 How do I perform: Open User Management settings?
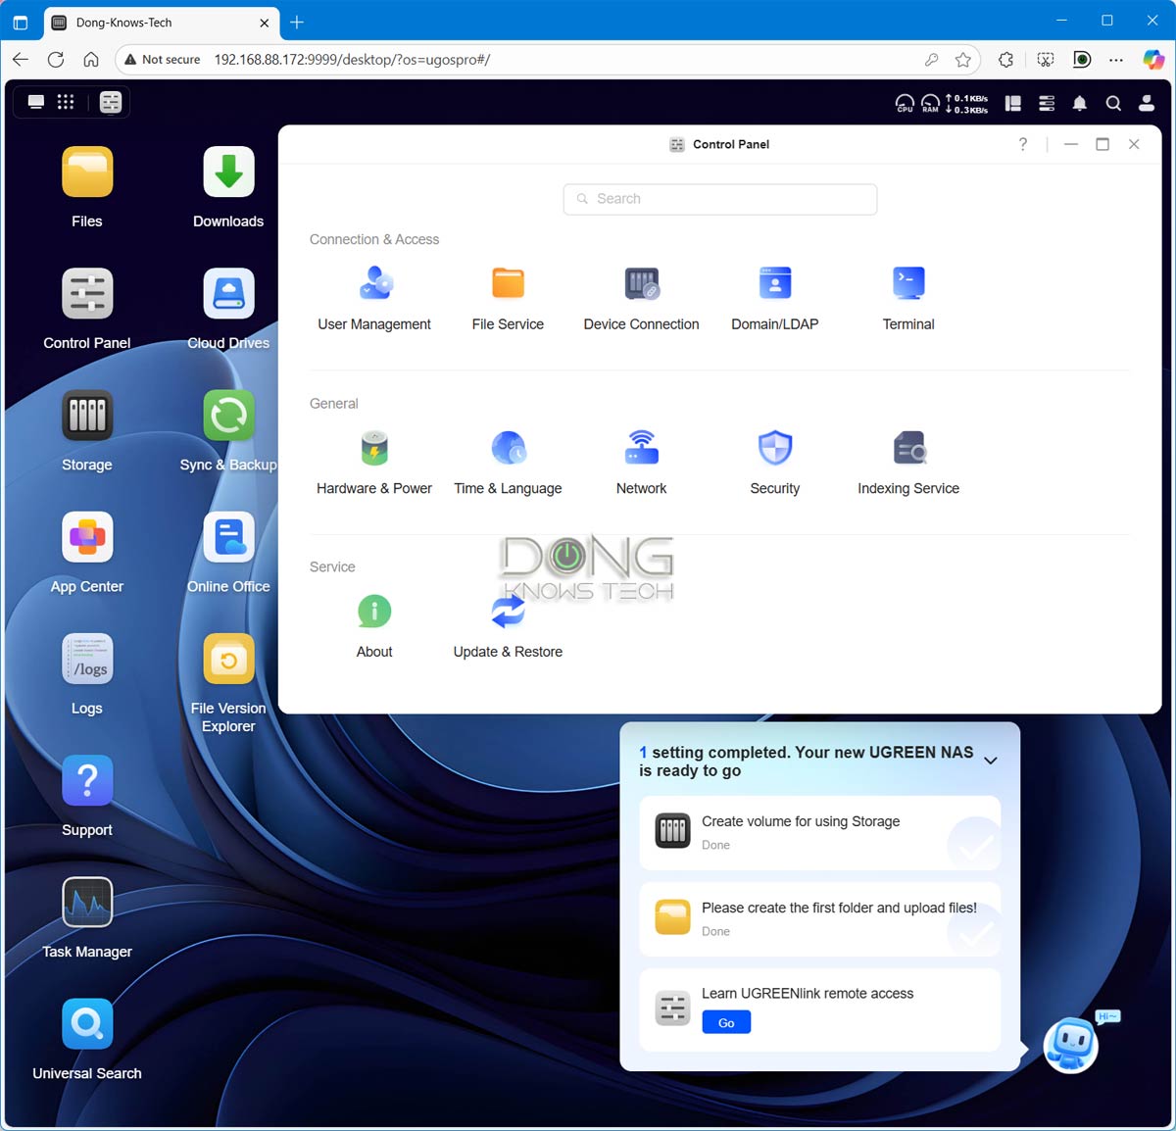click(x=374, y=299)
